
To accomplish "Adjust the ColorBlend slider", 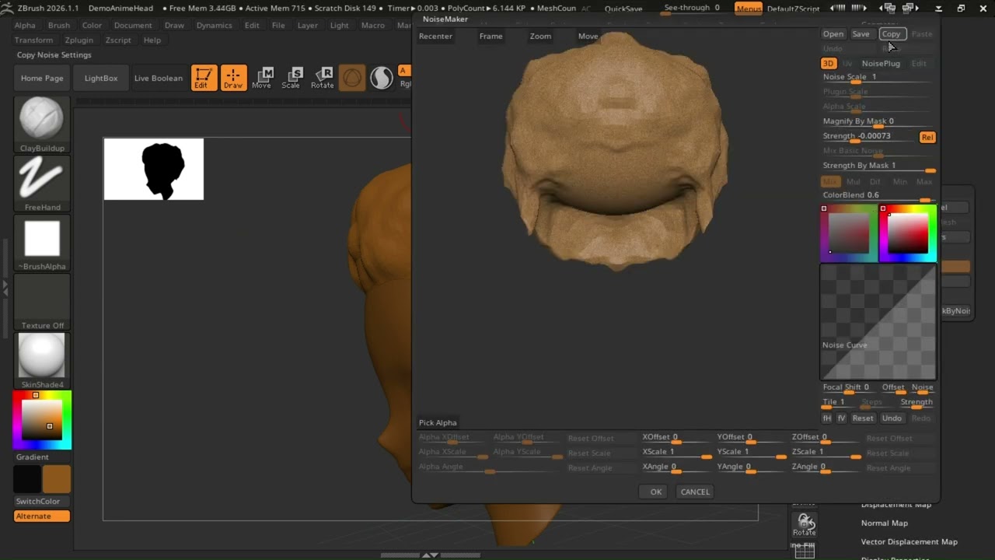I will tap(878, 196).
